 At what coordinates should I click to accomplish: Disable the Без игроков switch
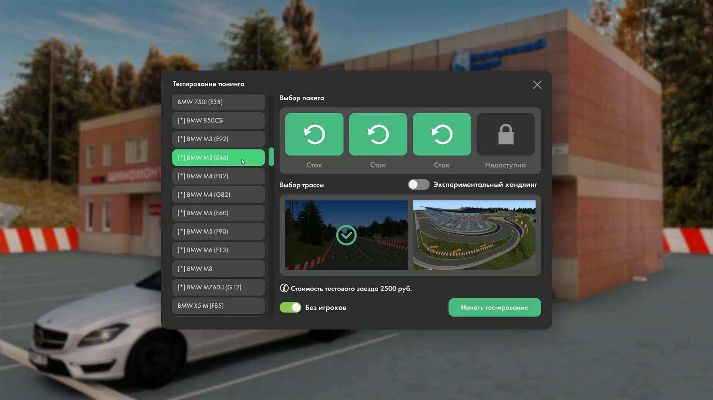click(x=290, y=307)
